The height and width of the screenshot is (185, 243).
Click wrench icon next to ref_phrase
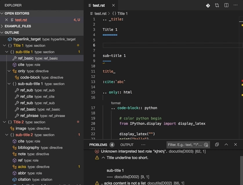[17, 116]
